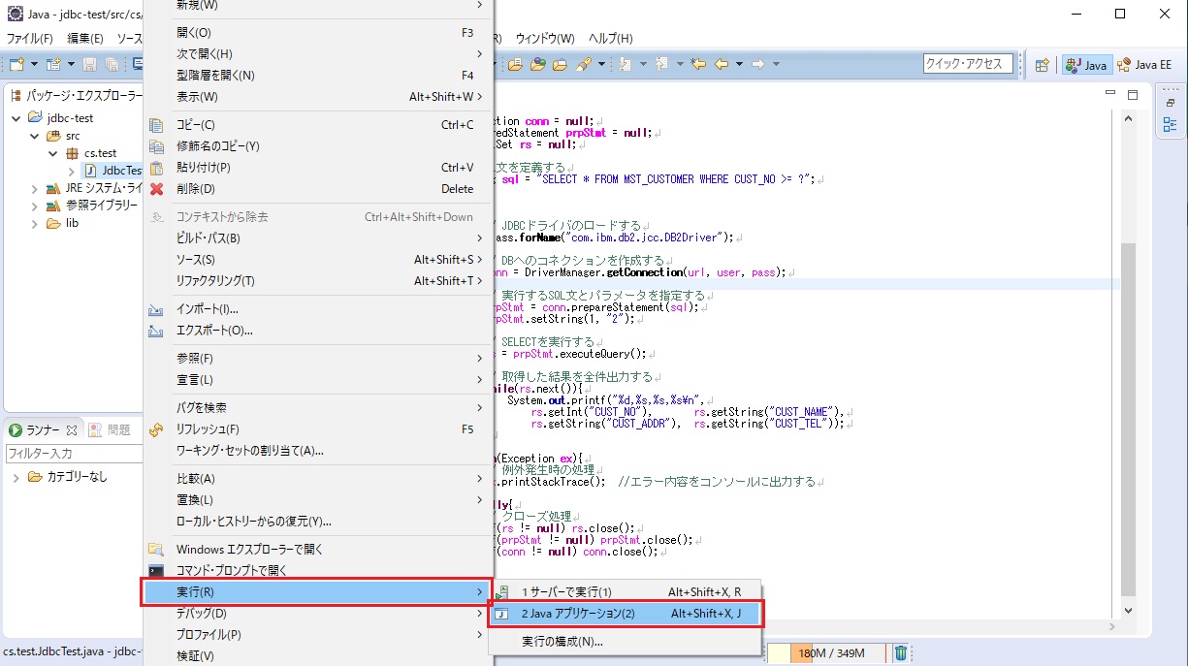Choose Open (F3) in context menu
The height and width of the screenshot is (666, 1188).
pyautogui.click(x=319, y=33)
